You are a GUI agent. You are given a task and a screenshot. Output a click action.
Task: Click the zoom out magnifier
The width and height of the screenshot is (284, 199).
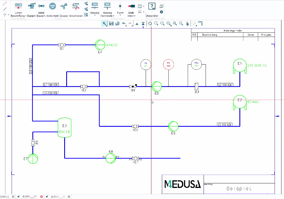[x=162, y=24]
